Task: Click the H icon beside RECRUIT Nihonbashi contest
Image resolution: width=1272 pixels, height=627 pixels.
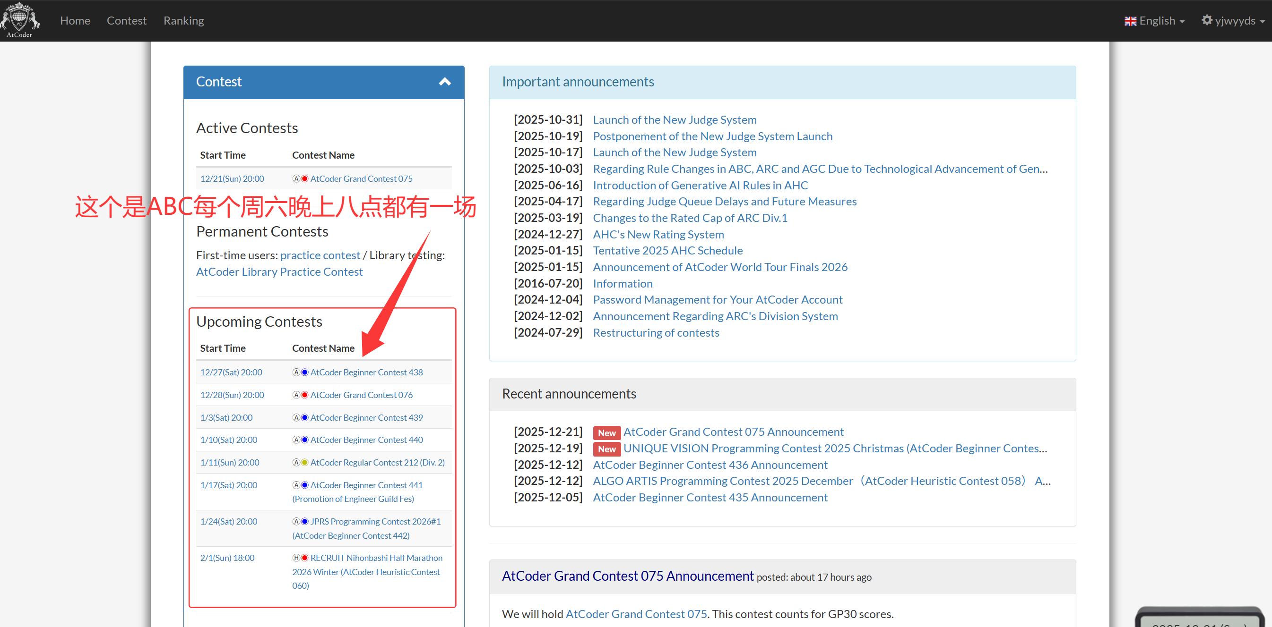Action: [x=296, y=558]
